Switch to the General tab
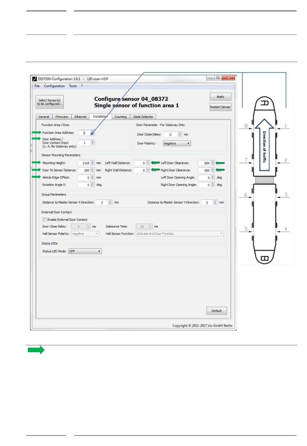This screenshot has width=307, height=446. [x=44, y=117]
